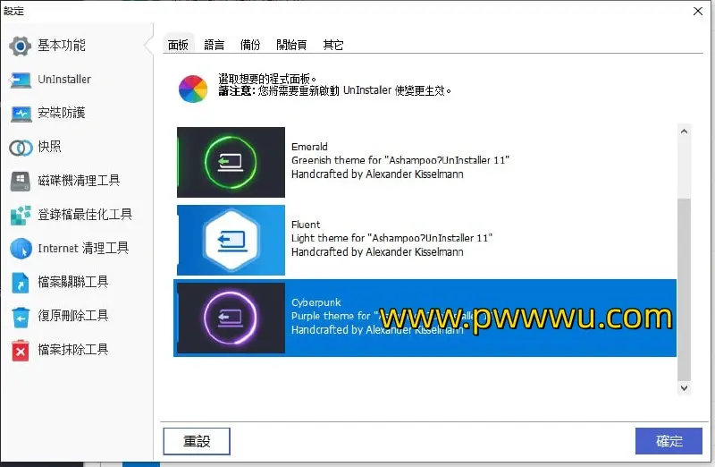This screenshot has height=467, width=715.
Task: Click the theme list scroll up arrow
Action: 685,132
